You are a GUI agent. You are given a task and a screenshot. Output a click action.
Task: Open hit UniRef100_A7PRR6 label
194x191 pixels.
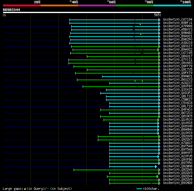(178, 26)
